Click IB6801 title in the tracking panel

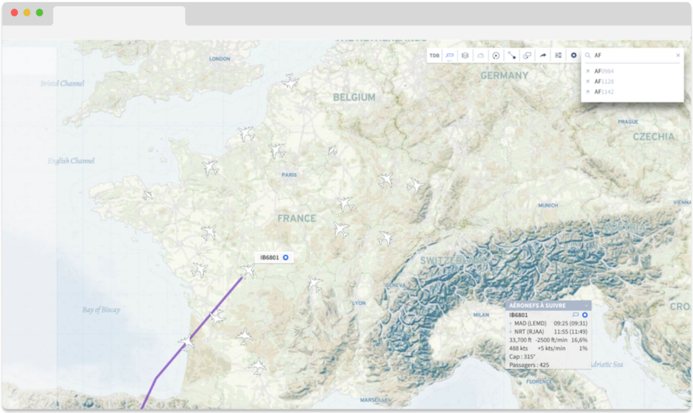(x=518, y=315)
